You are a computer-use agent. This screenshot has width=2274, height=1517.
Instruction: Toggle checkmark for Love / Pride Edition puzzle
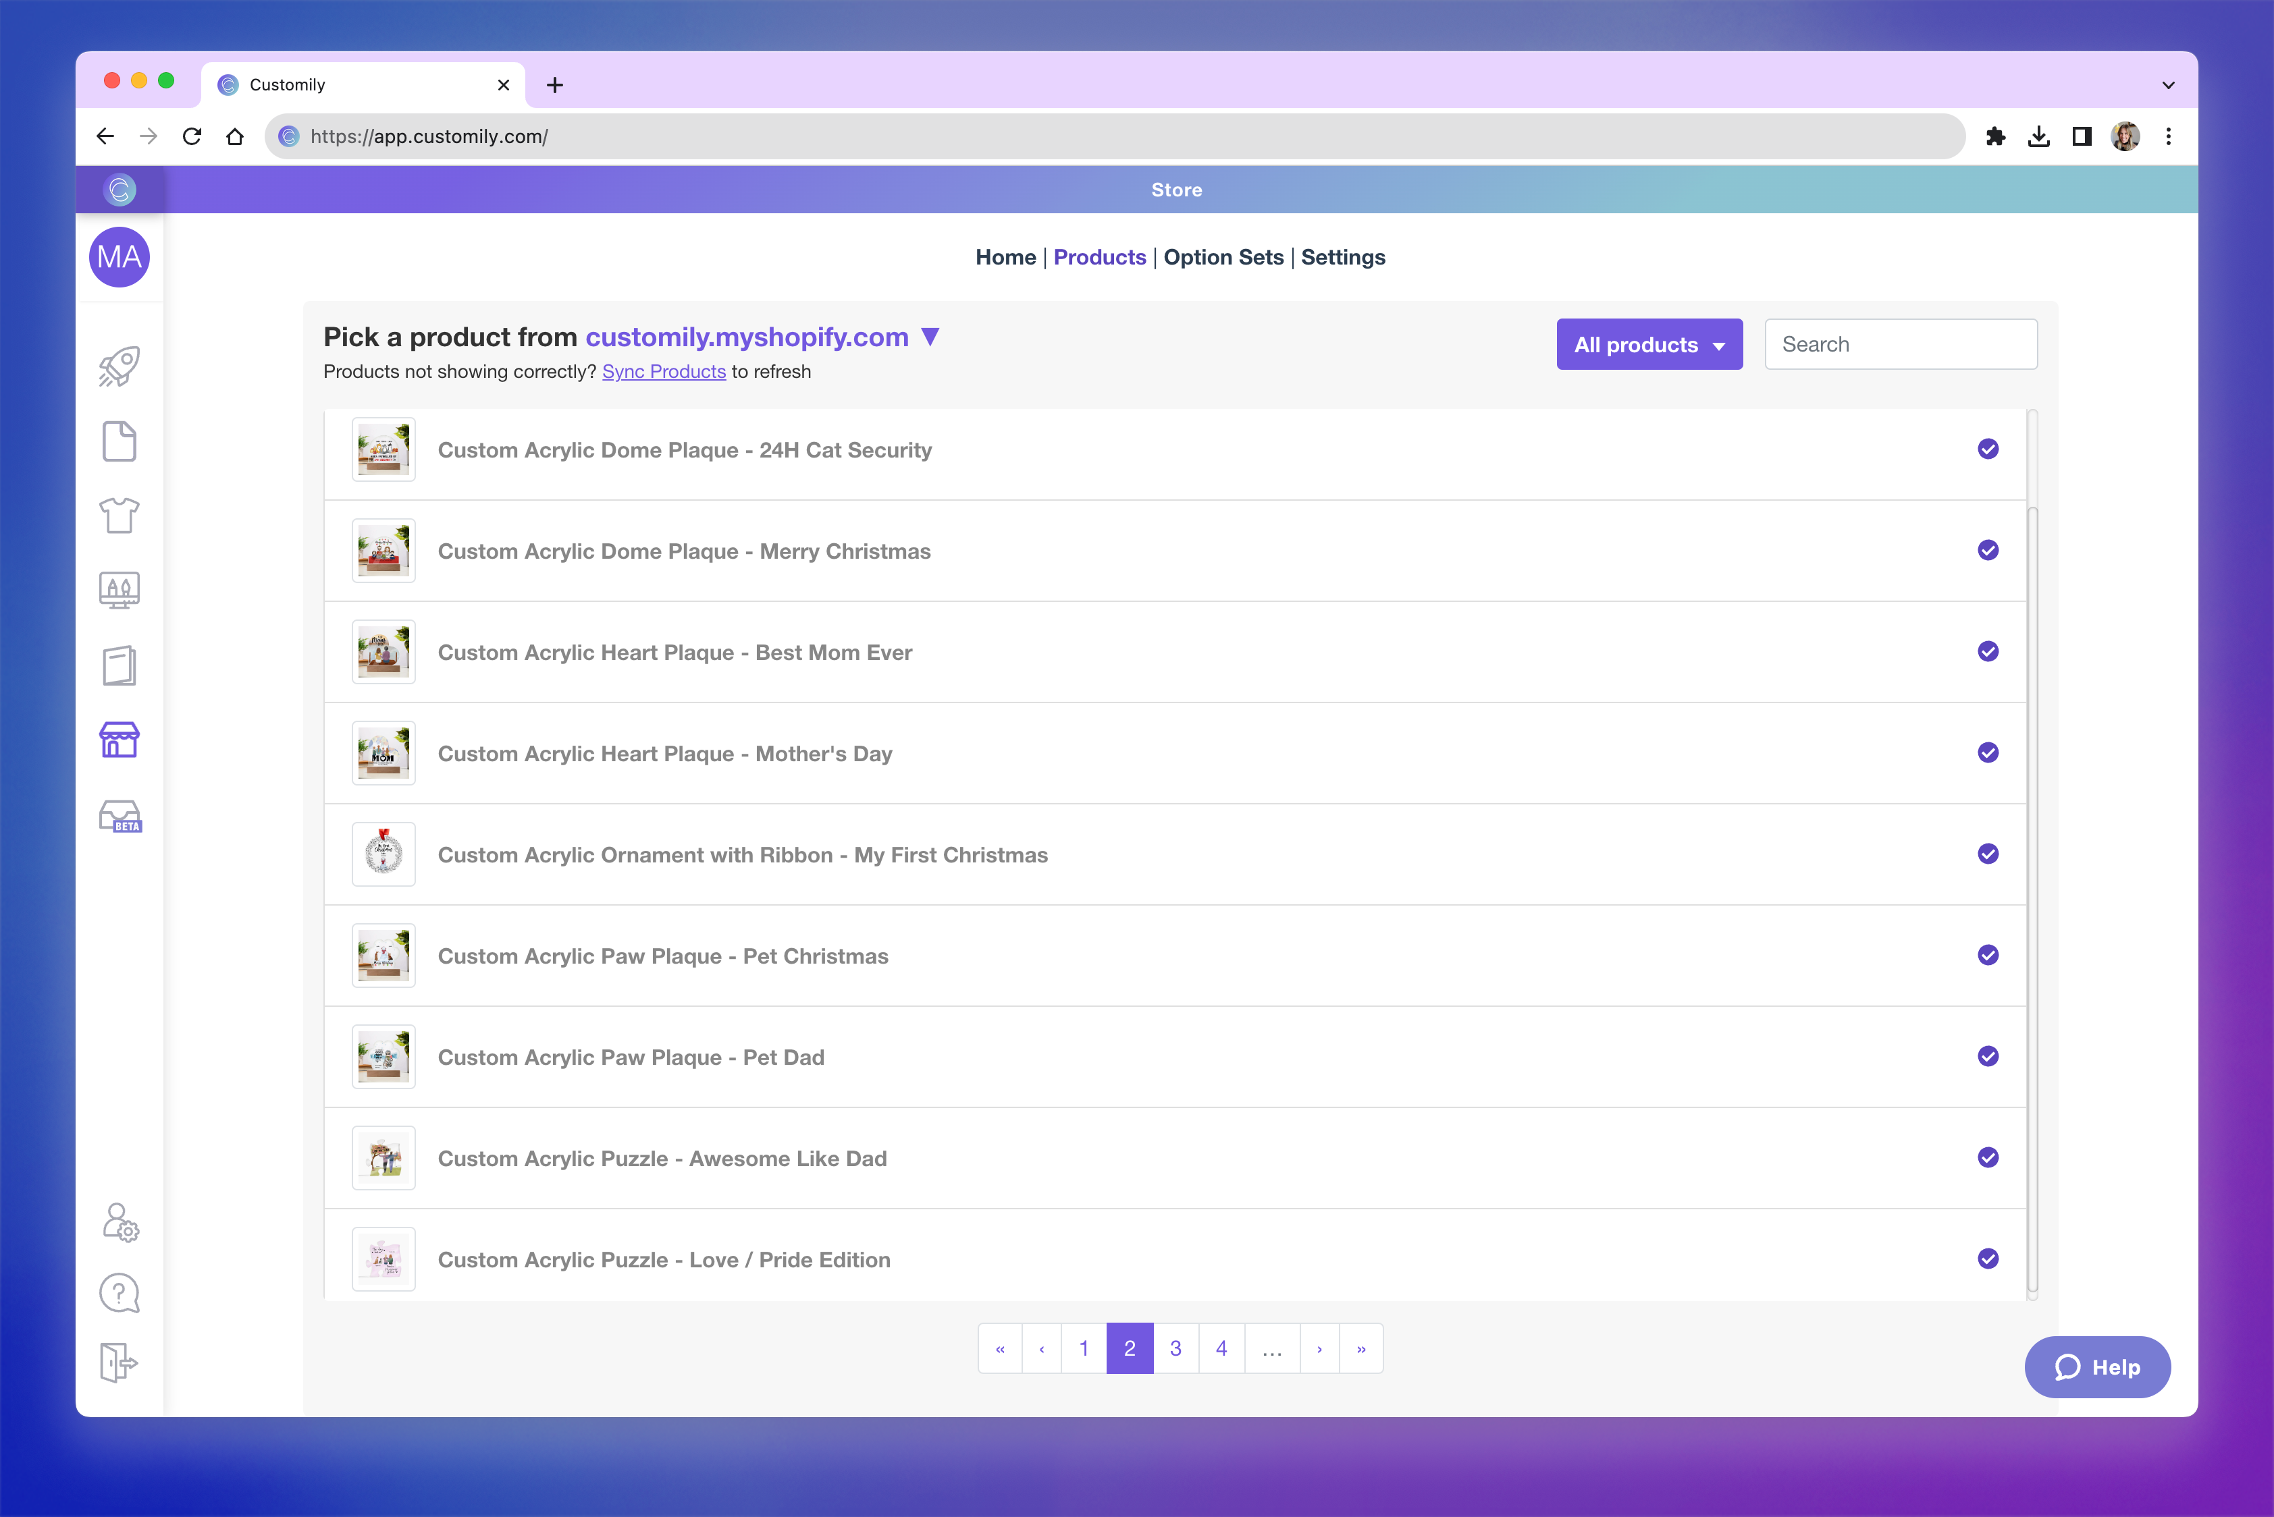click(1988, 1259)
